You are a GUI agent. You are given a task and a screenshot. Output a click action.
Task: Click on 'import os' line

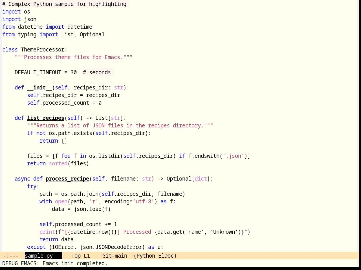[16, 12]
